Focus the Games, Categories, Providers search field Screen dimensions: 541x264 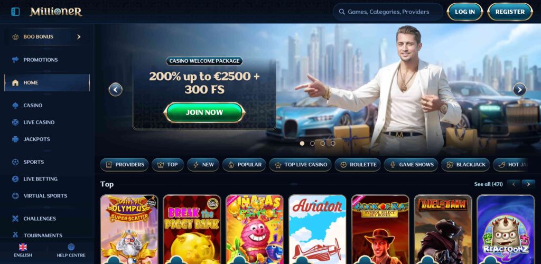tap(388, 12)
